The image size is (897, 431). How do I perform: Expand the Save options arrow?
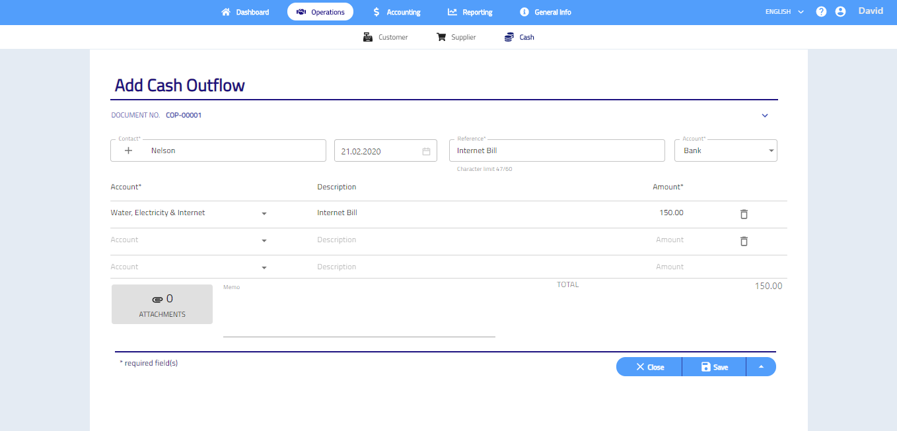pos(761,367)
